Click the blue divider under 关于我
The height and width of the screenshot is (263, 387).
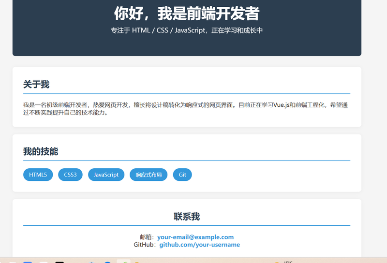(187, 93)
